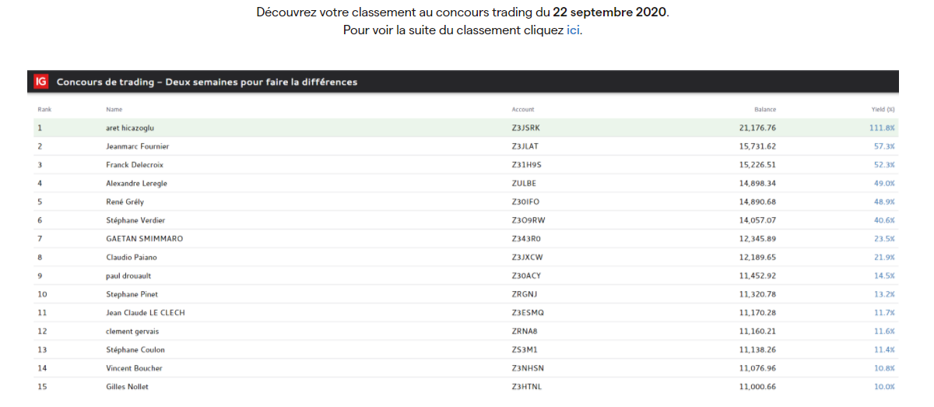Click Jean Claude LE CLECH's name
This screenshot has width=934, height=407.
[145, 313]
